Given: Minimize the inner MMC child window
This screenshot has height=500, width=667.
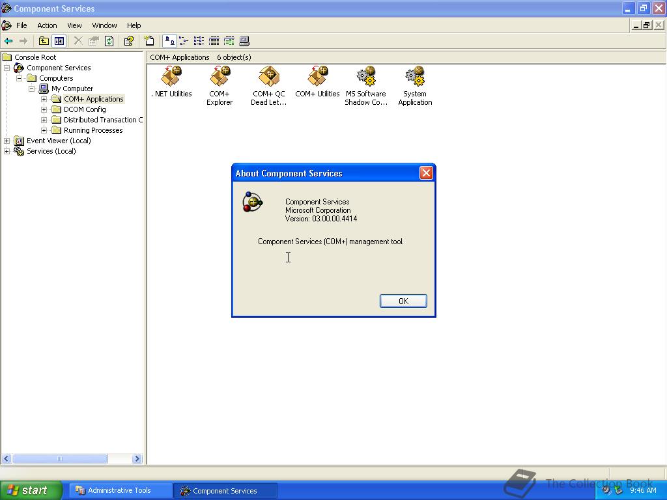Looking at the screenshot, I should click(x=636, y=25).
